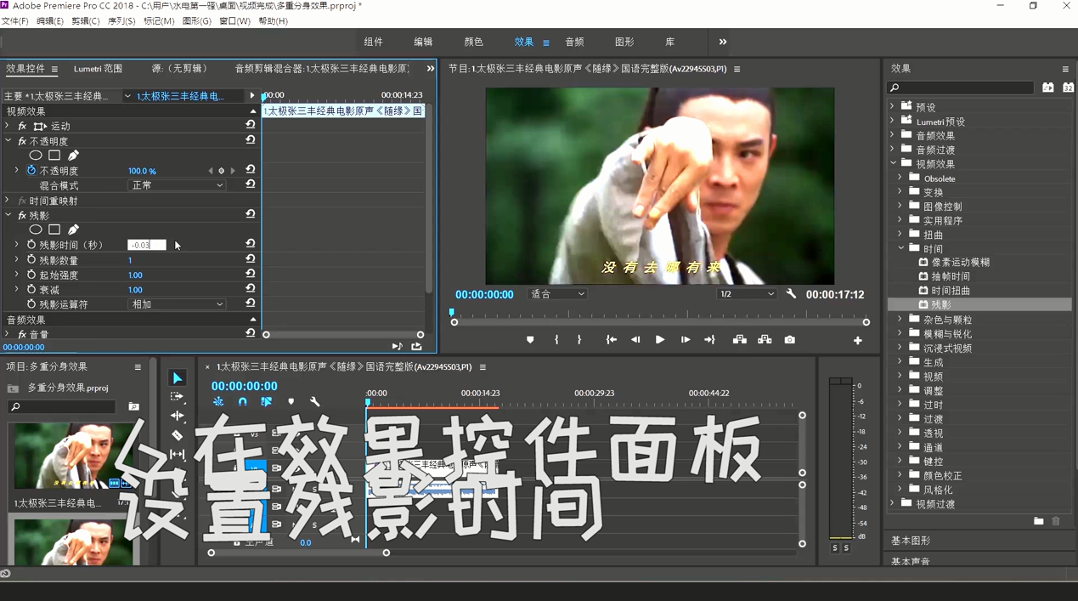Viewport: 1078px width, 601px height.
Task: Open the Program monitor button editor plus
Action: (858, 341)
